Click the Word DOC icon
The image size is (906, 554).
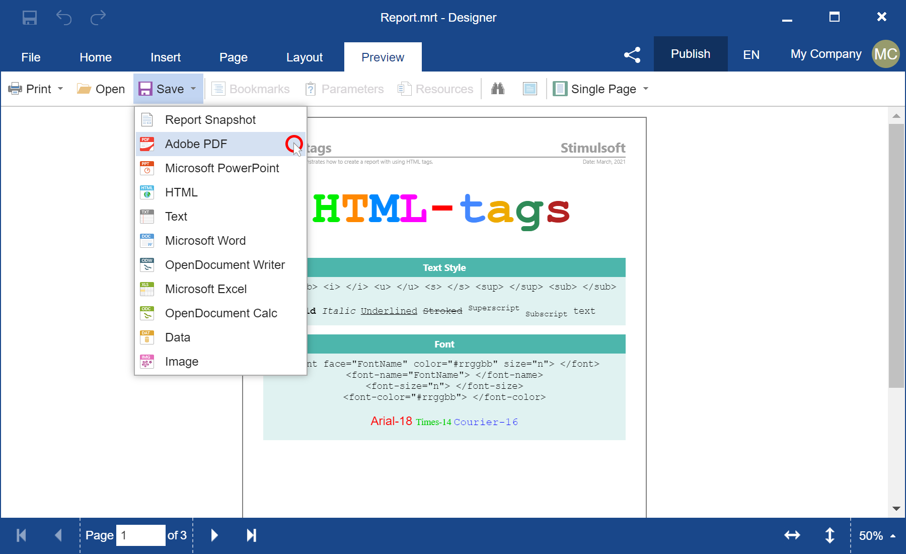147,241
